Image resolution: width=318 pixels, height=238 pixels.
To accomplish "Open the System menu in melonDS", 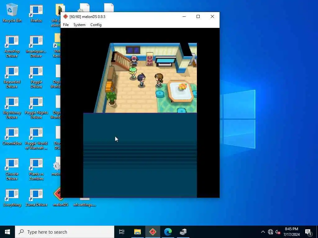I will point(79,25).
